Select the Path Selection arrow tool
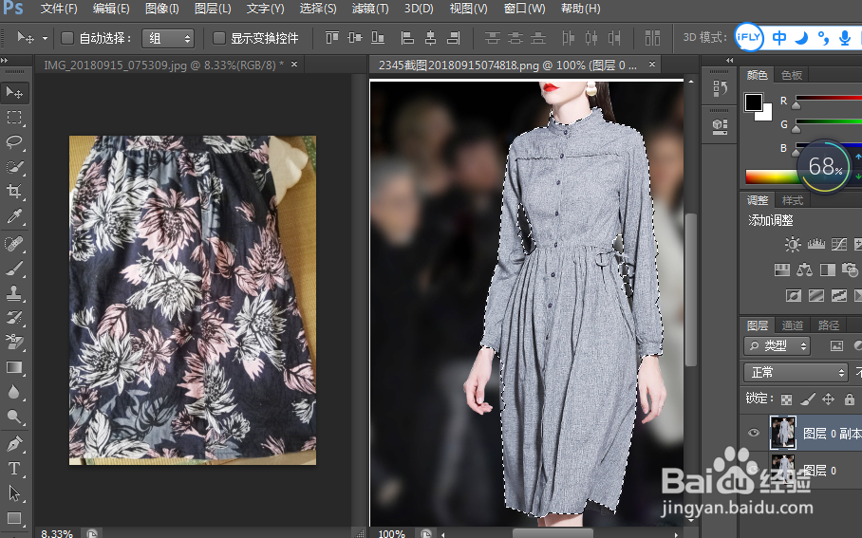Viewport: 862px width, 538px height. 14,493
